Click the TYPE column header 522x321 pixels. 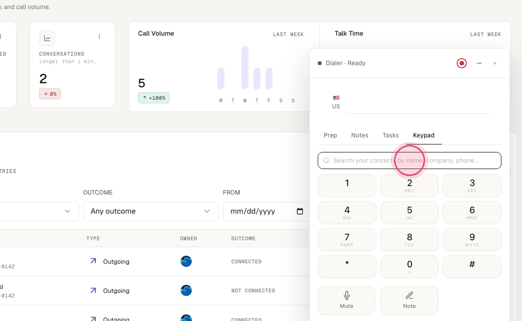click(x=93, y=239)
